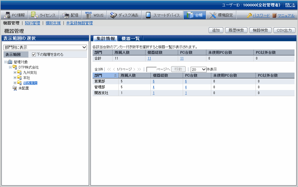Expand the 本社 tree node
Screen dimensions: 298x187
pos(15,78)
